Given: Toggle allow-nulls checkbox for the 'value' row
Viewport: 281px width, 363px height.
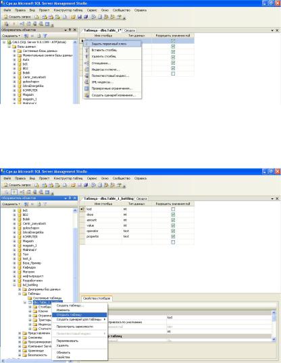Looking at the screenshot, I should [x=173, y=225].
